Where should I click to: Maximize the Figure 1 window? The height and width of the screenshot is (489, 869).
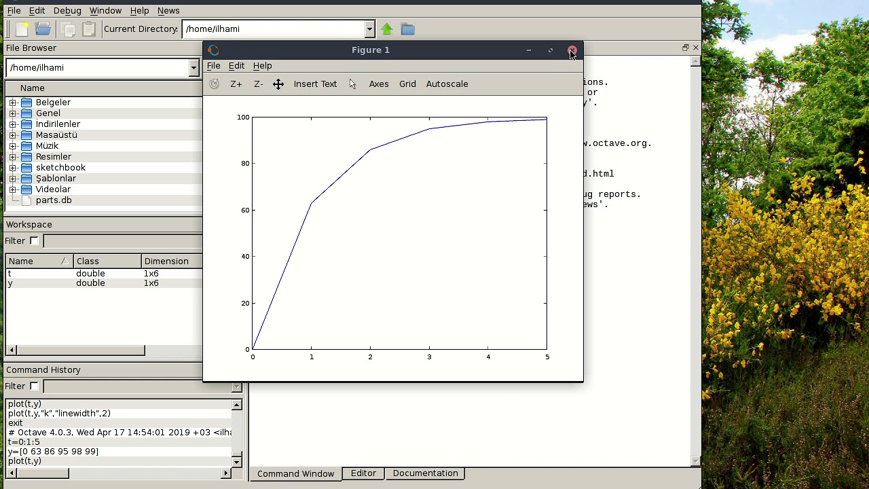[551, 50]
